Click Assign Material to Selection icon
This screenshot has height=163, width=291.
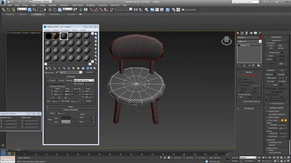pyautogui.click(x=55, y=68)
